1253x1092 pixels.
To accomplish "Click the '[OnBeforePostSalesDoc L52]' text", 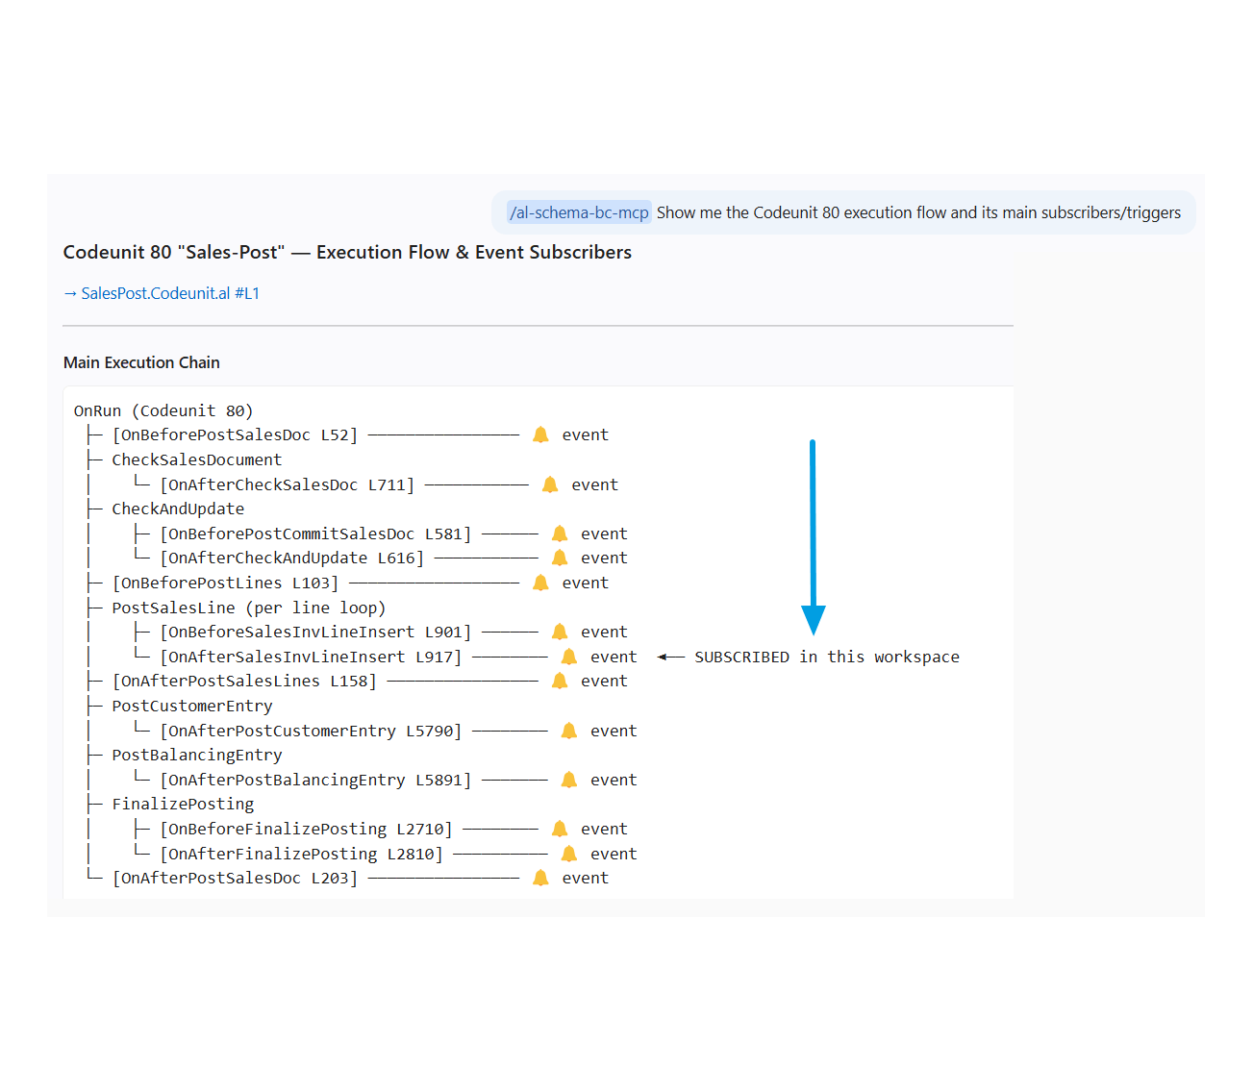I will coord(235,434).
